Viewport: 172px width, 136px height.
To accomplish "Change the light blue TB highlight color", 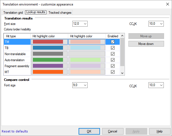I will pyautogui.click(x=87, y=48).
